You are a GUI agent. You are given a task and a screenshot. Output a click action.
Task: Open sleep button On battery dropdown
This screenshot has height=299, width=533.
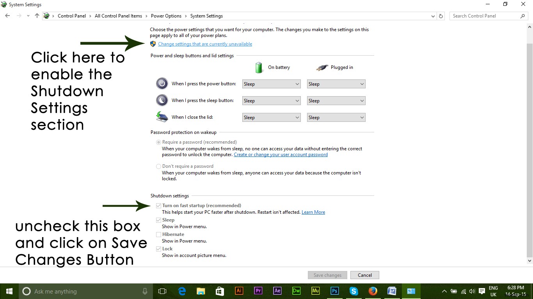[x=271, y=101]
